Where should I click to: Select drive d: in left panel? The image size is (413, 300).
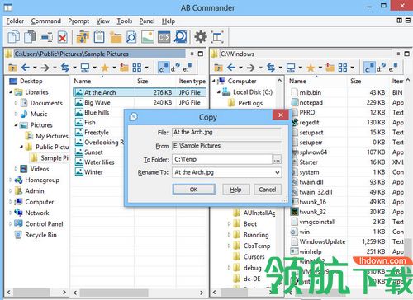coord(175,68)
